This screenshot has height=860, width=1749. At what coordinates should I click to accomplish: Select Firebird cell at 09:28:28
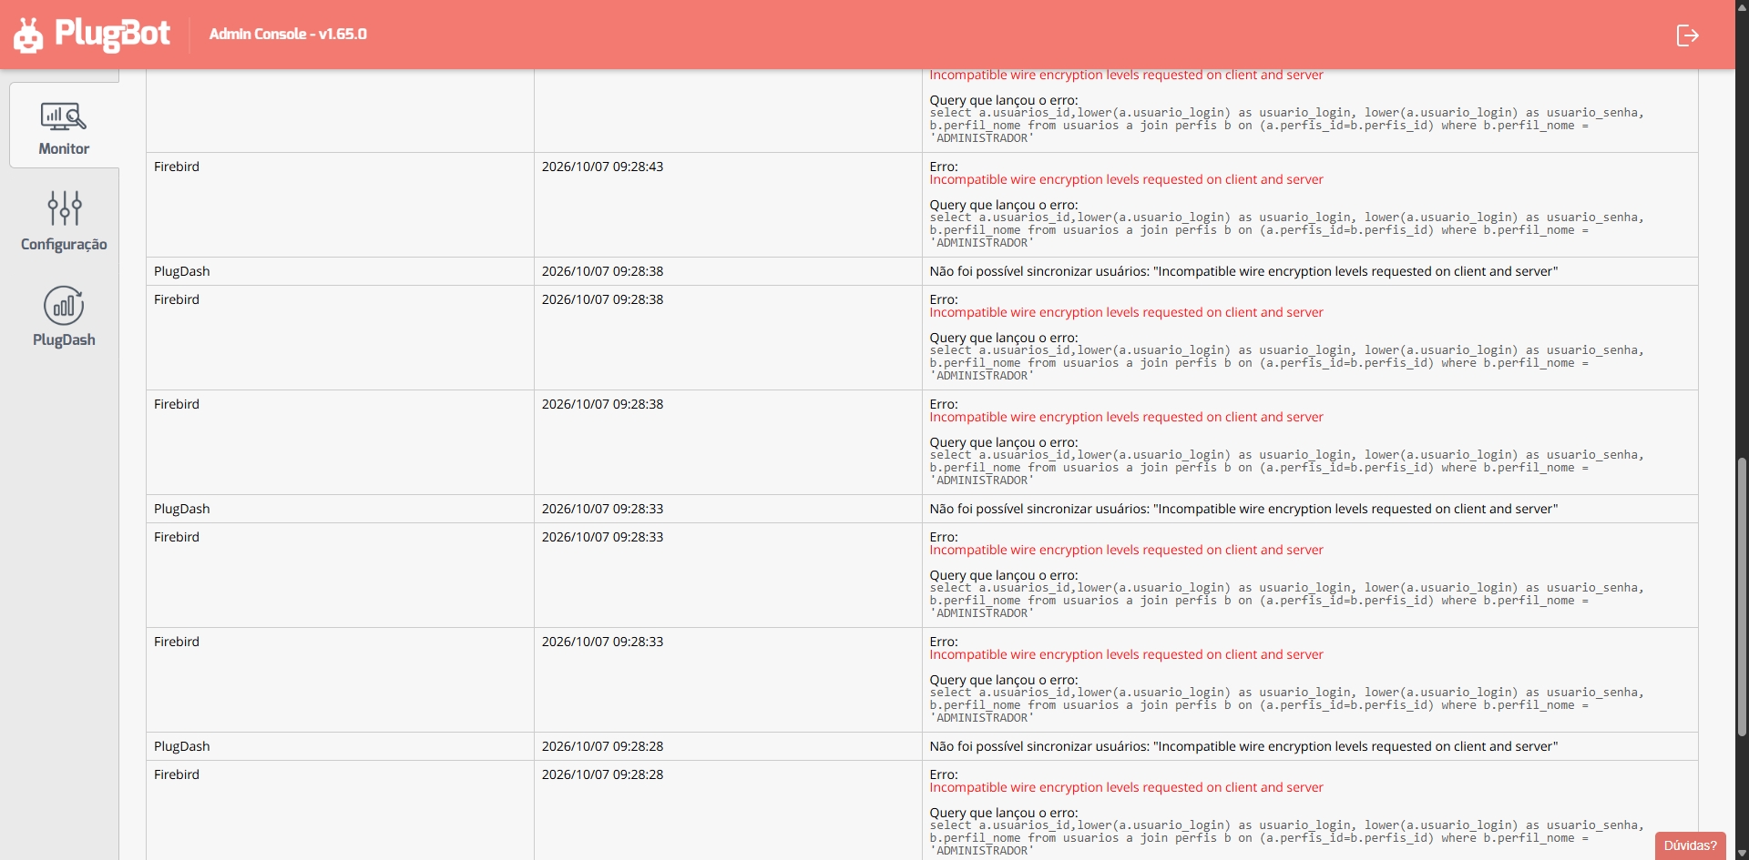(340, 810)
